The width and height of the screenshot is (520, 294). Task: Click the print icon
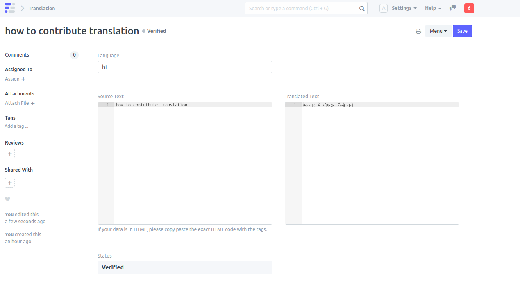click(418, 31)
